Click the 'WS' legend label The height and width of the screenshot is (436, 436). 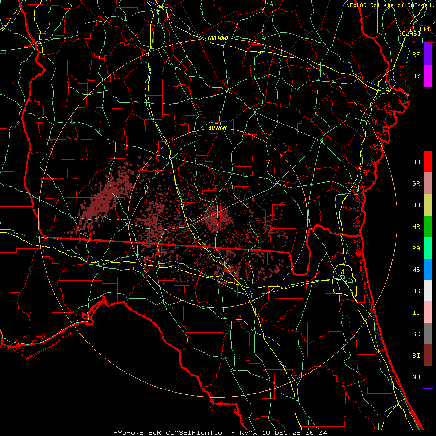[416, 270]
